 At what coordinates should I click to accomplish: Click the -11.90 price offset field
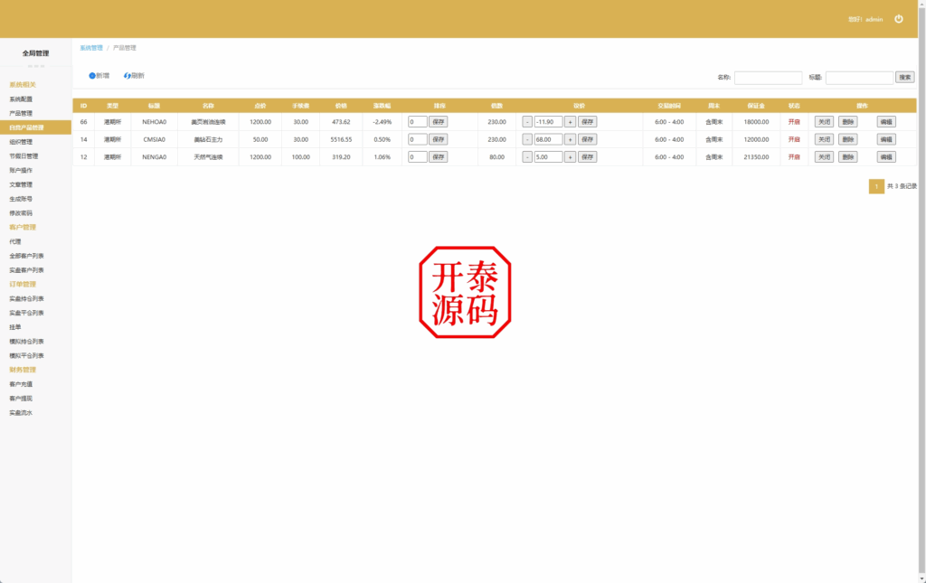(548, 121)
